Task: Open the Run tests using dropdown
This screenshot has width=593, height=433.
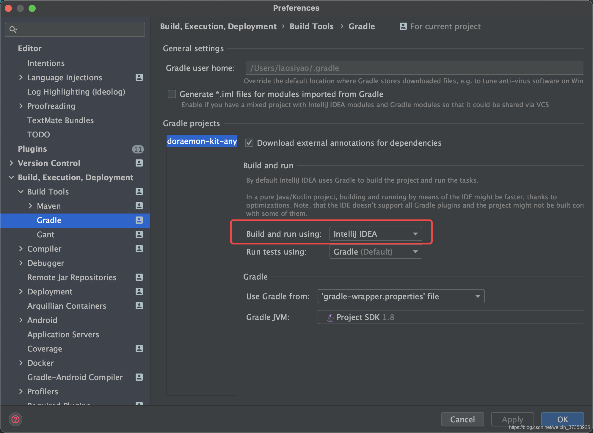Action: point(376,252)
